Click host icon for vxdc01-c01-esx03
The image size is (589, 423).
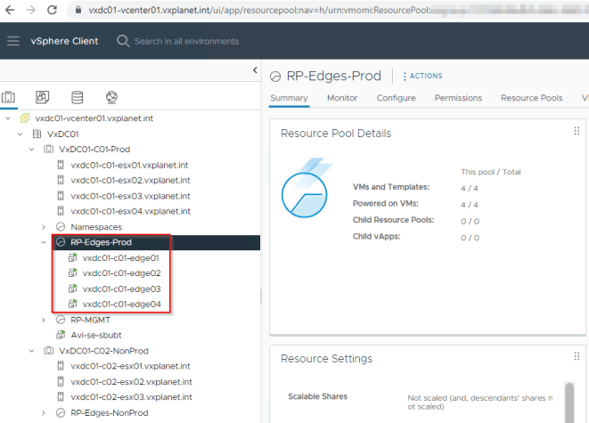61,196
